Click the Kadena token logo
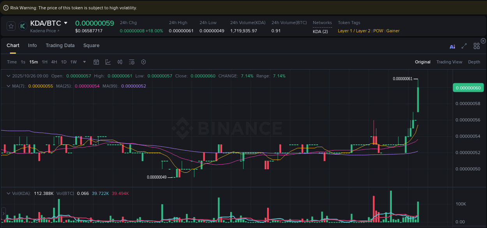The image size is (487, 228). coord(23,26)
